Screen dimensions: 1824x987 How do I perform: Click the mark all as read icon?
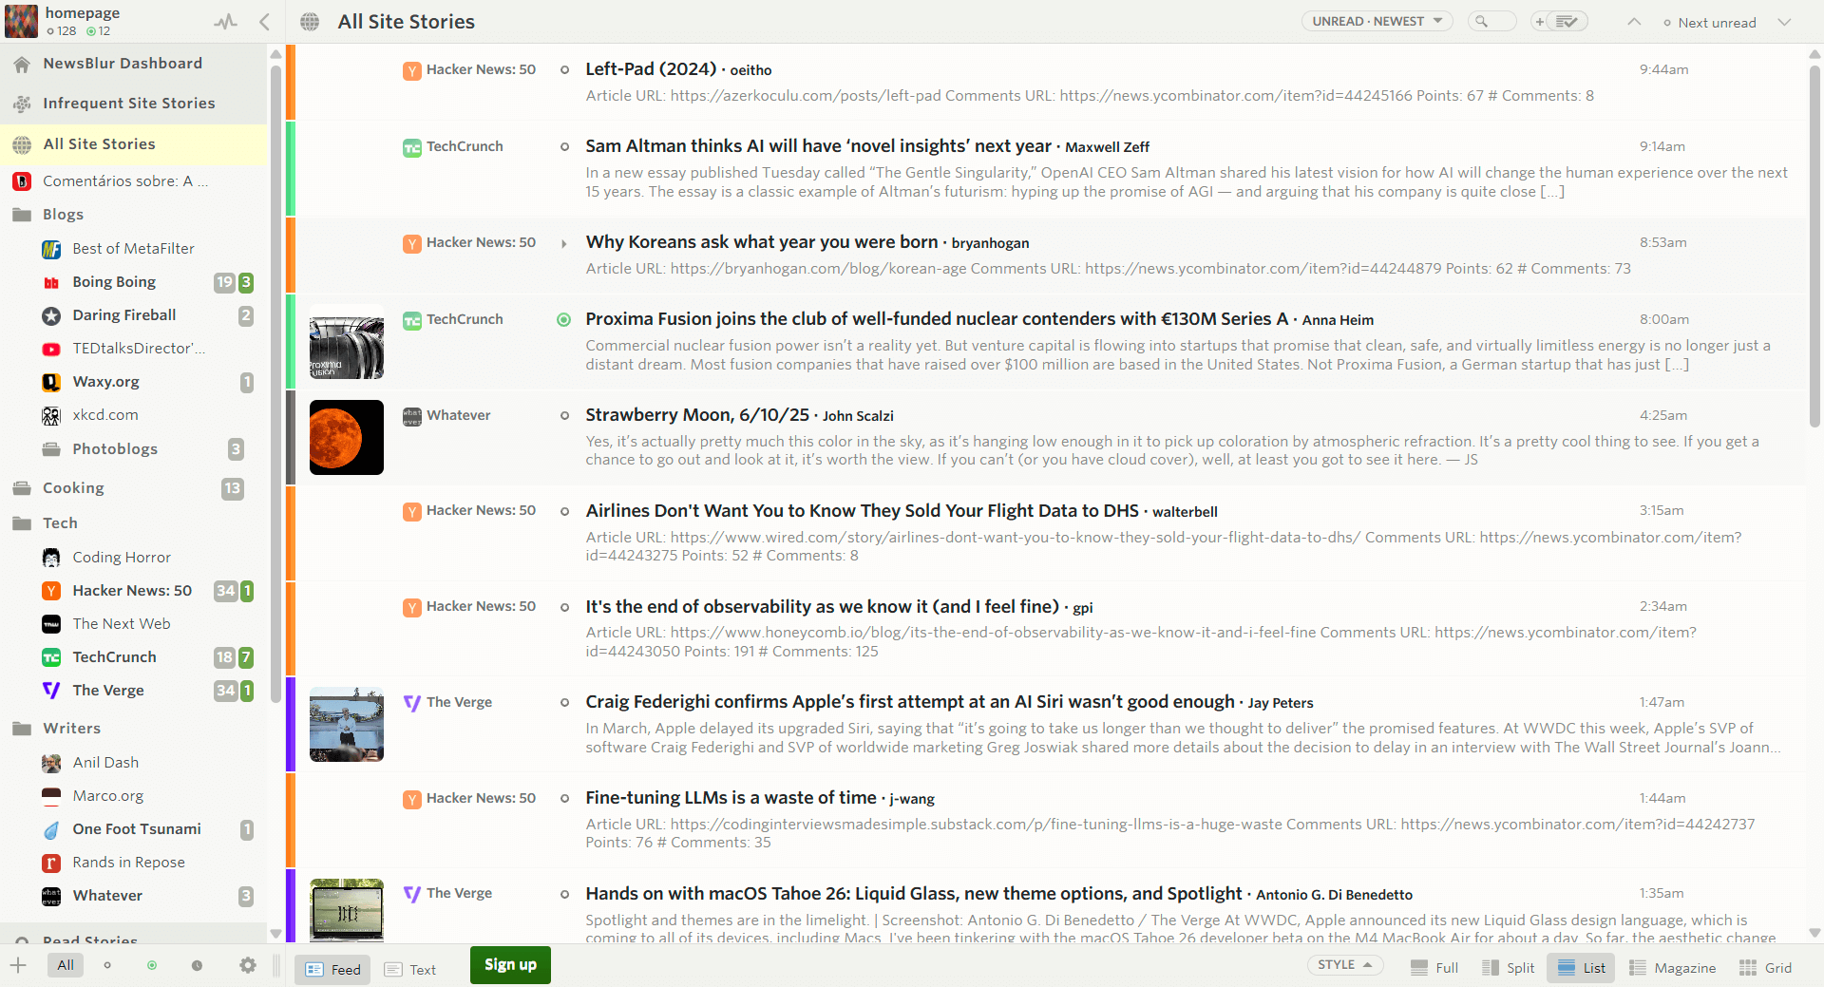pyautogui.click(x=1567, y=22)
